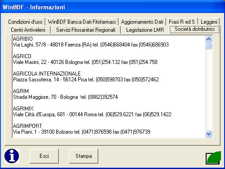The image size is (225, 169).
Task: Open Servizi Fitosanitari Regionali tab
Action: (x=86, y=30)
